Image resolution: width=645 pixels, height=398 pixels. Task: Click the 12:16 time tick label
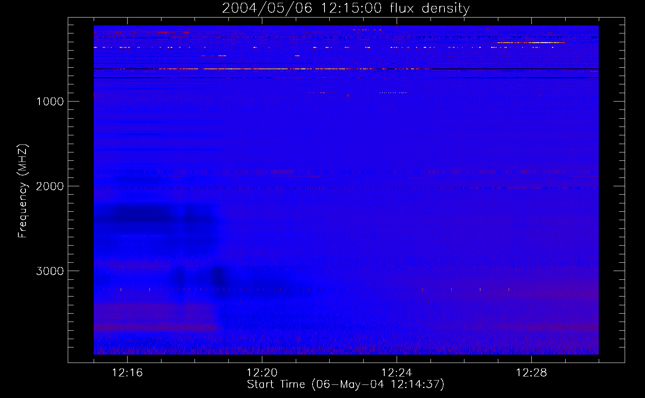click(127, 373)
